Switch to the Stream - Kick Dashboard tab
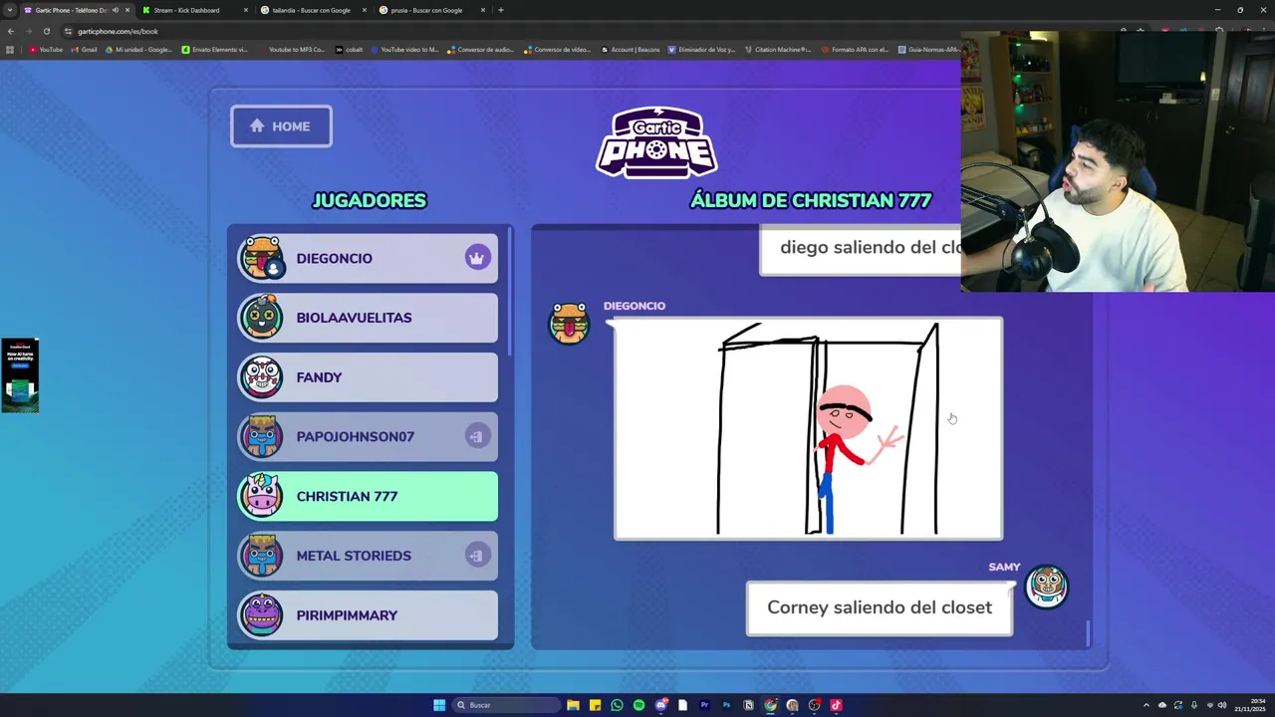1275x717 pixels. tap(194, 10)
